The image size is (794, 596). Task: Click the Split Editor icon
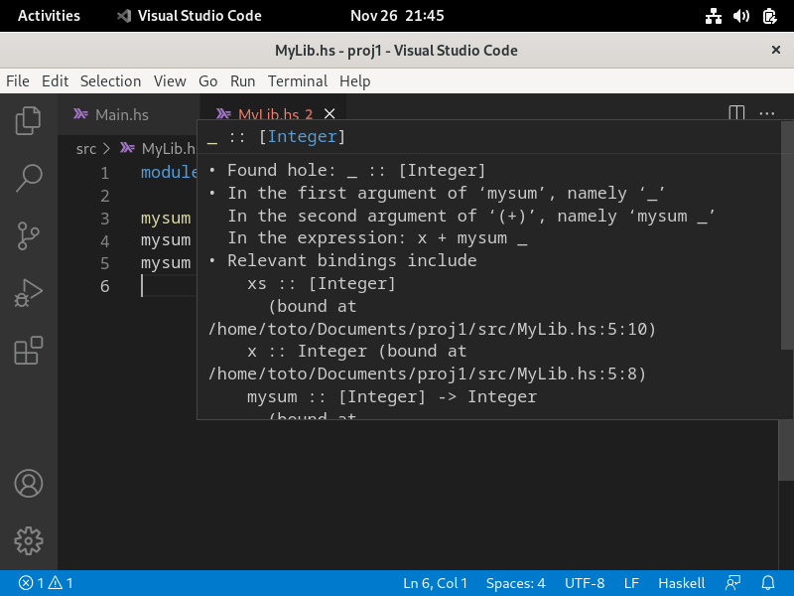coord(736,114)
